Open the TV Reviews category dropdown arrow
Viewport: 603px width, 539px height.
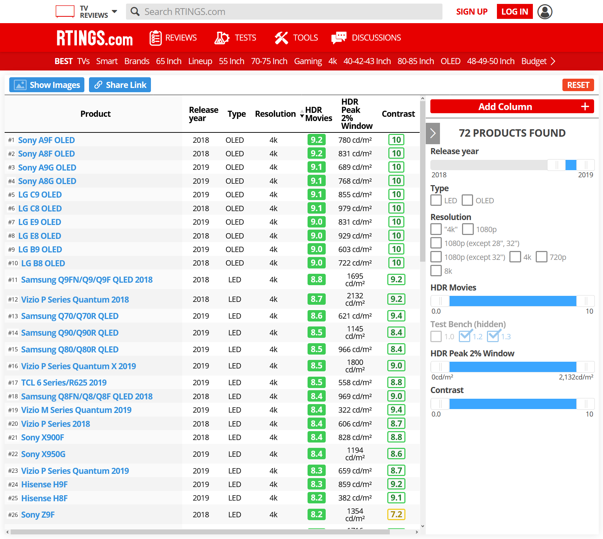pyautogui.click(x=114, y=11)
